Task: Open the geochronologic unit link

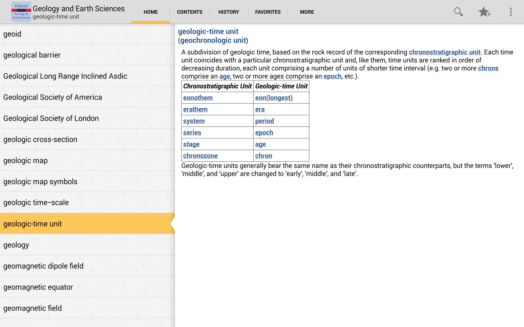Action: pyautogui.click(x=213, y=40)
